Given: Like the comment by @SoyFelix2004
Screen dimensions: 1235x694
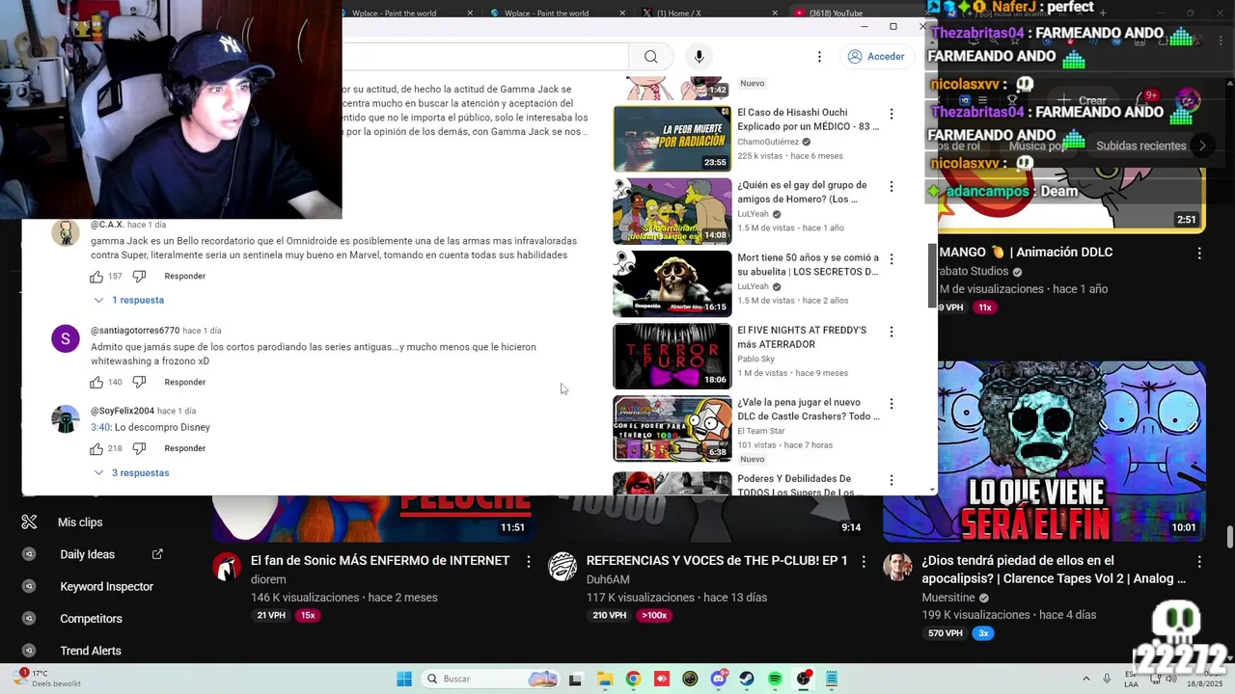Looking at the screenshot, I should (96, 449).
